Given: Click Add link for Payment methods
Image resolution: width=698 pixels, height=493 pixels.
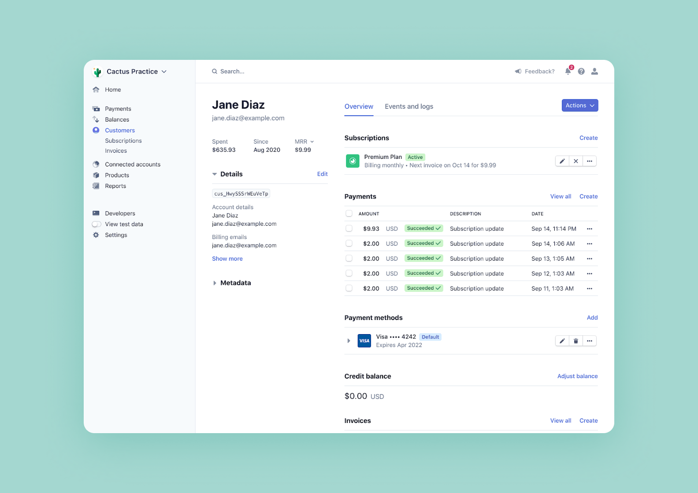Looking at the screenshot, I should coord(592,318).
